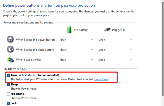Uncheck Turn on fast startup checkbox
Viewport: 164px width, 106px height.
[x=8, y=75]
